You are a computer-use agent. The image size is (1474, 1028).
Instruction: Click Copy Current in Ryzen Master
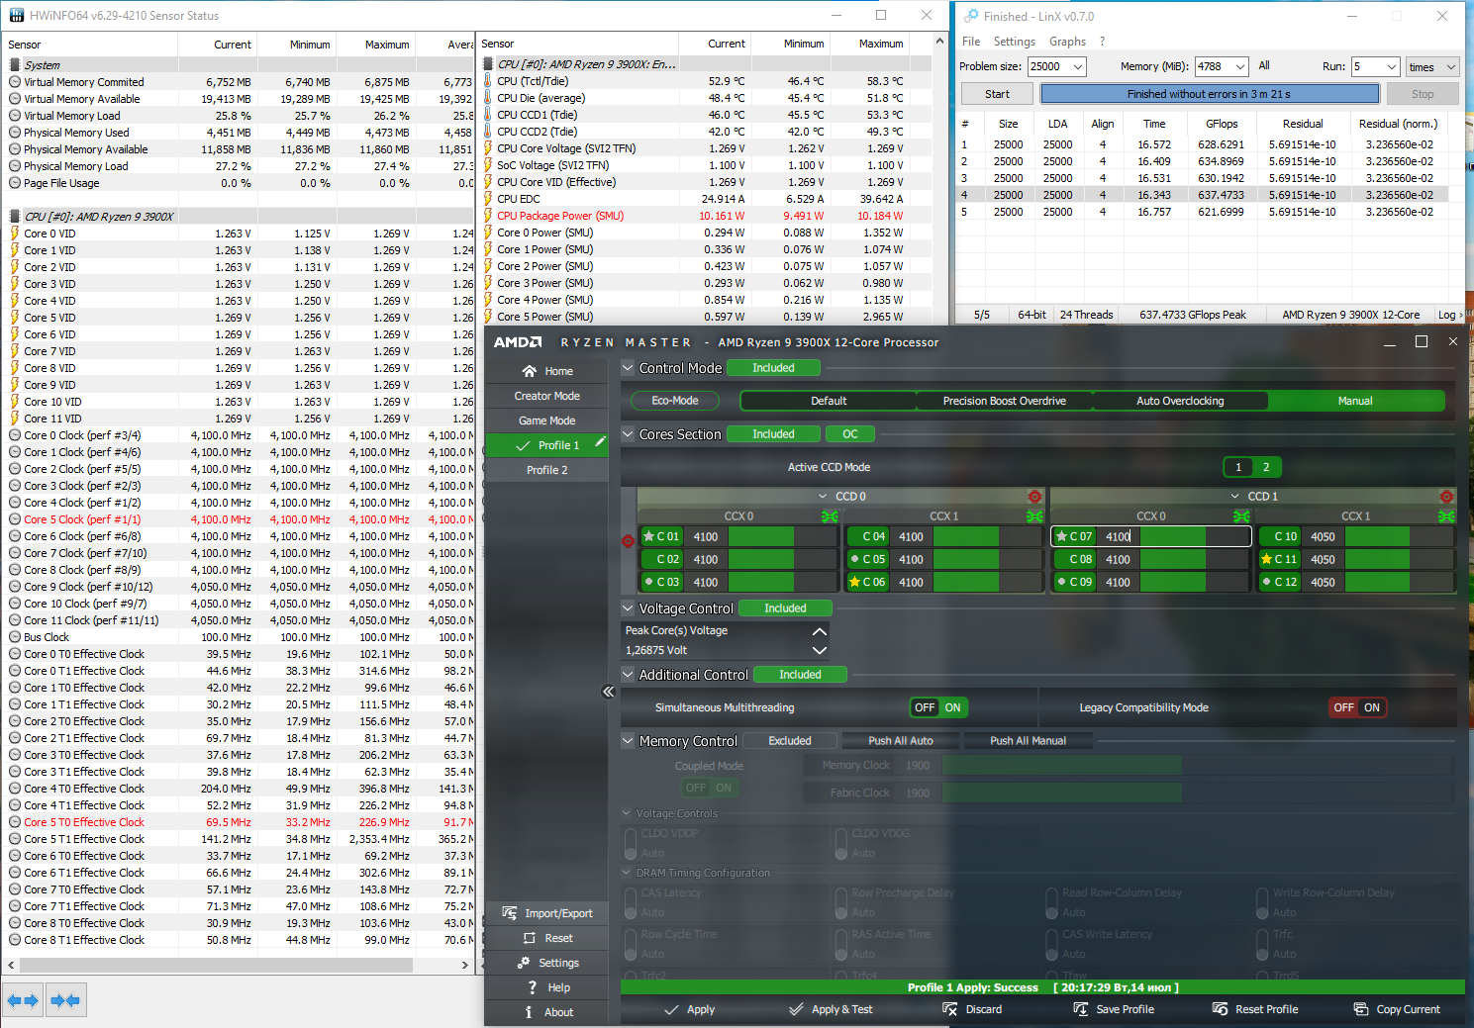pyautogui.click(x=1397, y=1009)
